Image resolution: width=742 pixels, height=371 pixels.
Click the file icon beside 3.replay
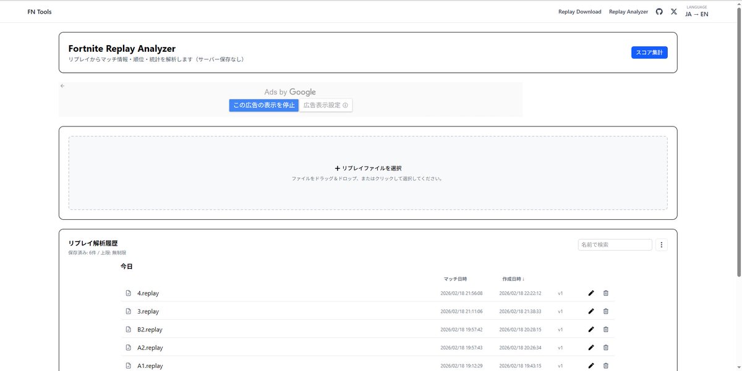point(128,311)
